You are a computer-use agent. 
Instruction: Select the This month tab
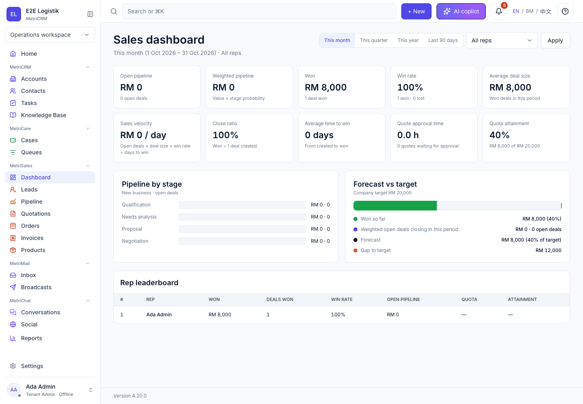tap(337, 40)
